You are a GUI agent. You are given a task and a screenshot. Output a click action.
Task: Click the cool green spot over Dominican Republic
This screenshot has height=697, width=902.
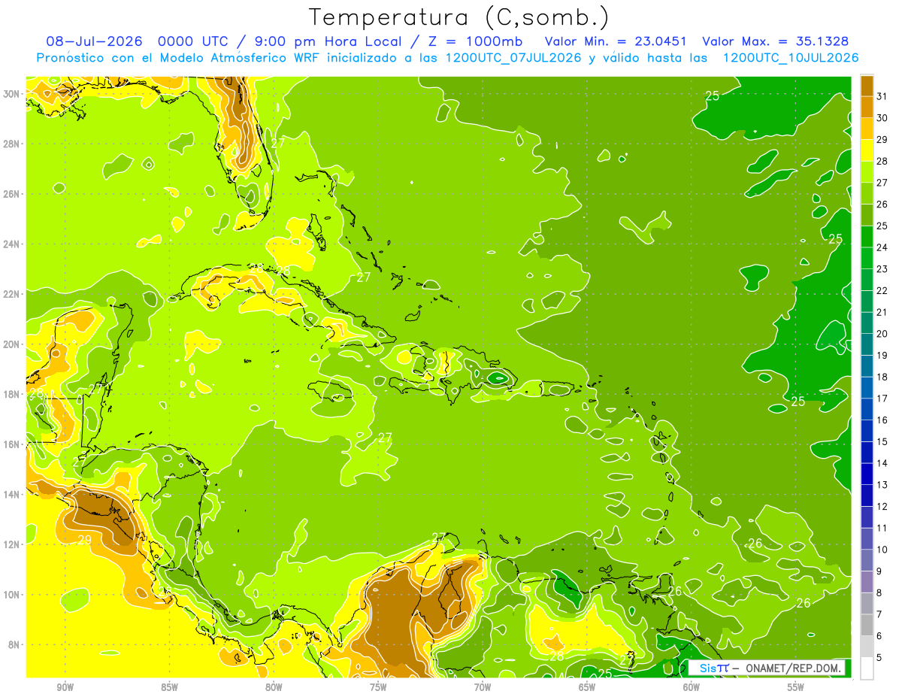pyautogui.click(x=498, y=377)
